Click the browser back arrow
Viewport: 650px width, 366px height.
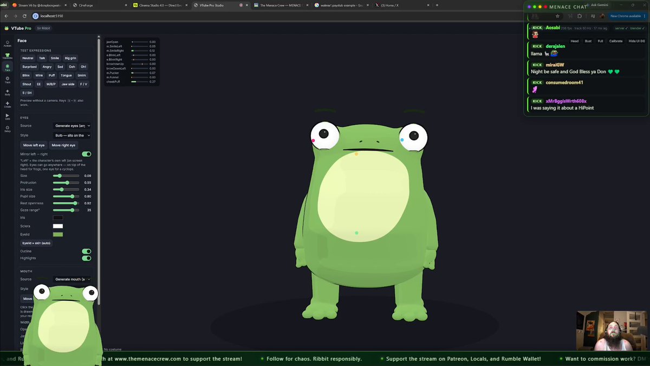pyautogui.click(x=6, y=16)
